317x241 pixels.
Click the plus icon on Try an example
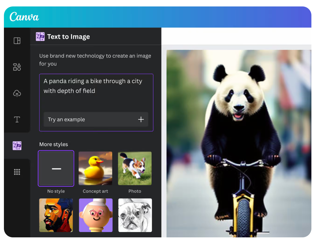tap(141, 119)
